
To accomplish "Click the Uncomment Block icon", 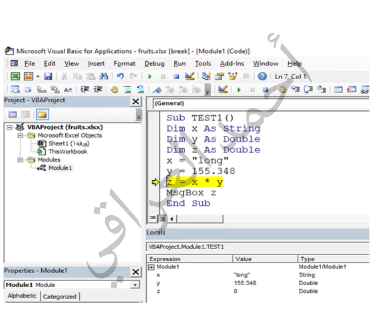I will [x=141, y=90].
